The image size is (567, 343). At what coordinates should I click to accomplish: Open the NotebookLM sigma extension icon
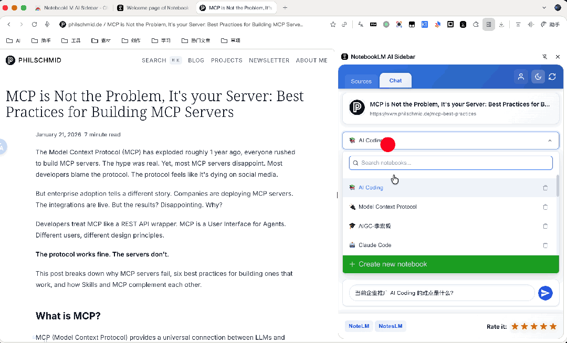[463, 25]
